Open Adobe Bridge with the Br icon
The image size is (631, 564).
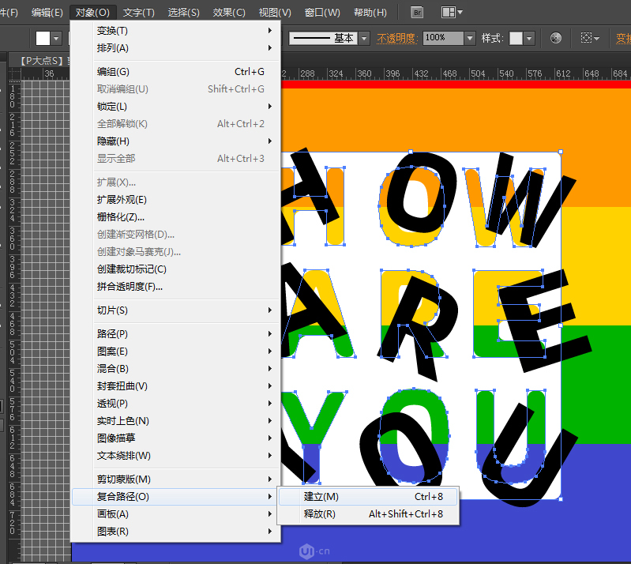(x=417, y=12)
